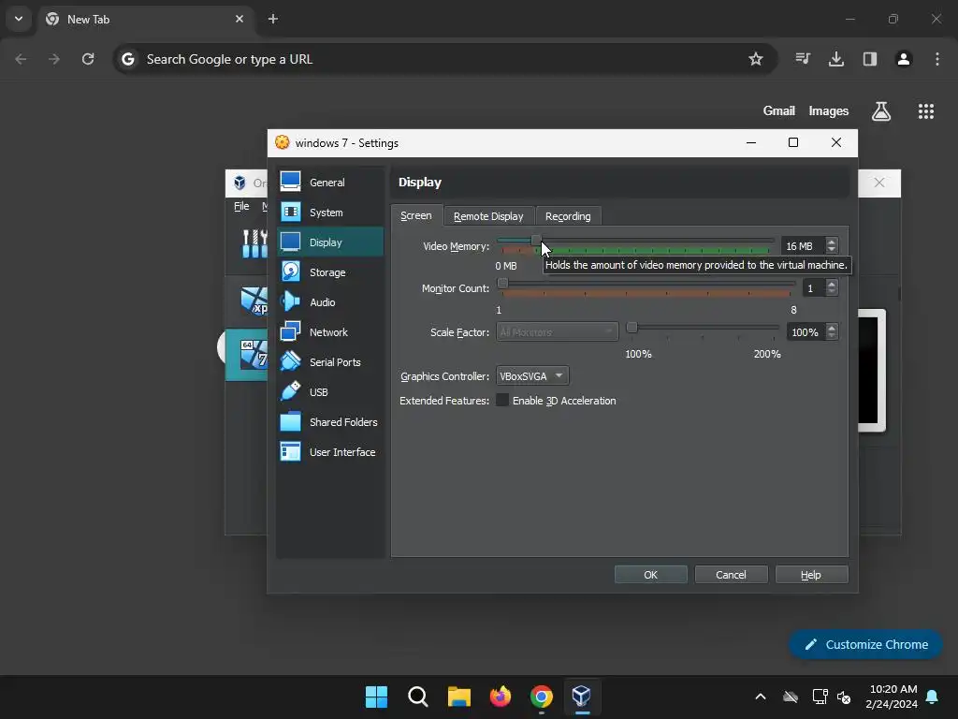Click the Customize Chrome button

coord(865,644)
